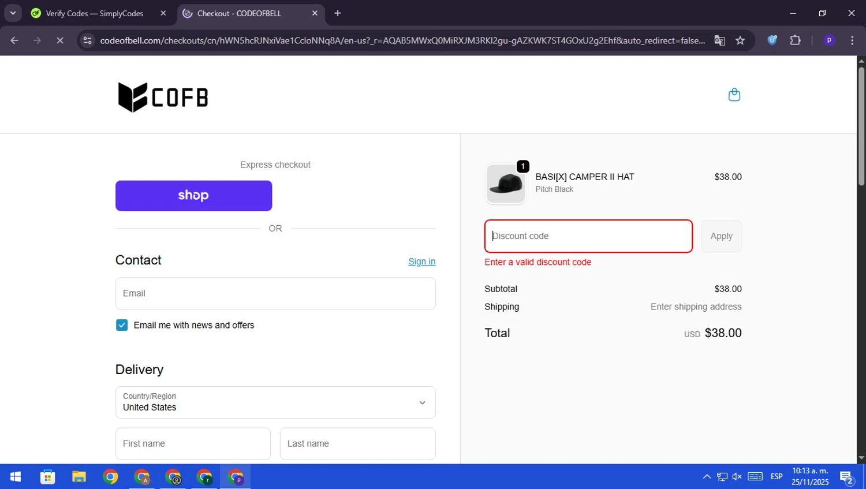The image size is (866, 489).
Task: Switch the ESP input language
Action: 777,477
